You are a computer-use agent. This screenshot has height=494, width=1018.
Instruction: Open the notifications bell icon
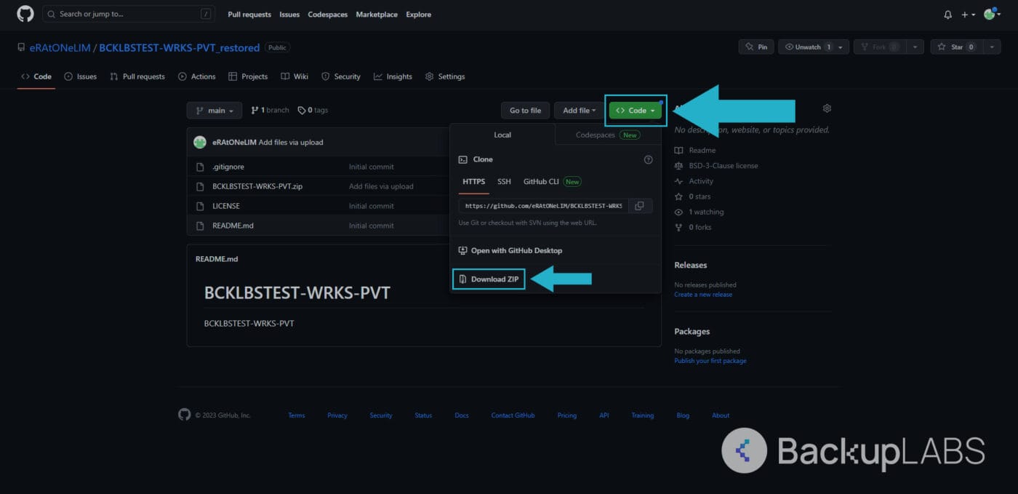(947, 15)
